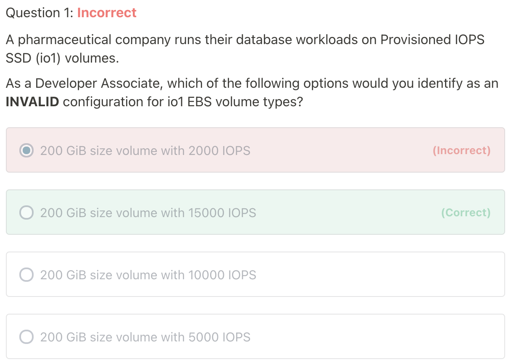This screenshot has height=362, width=511.
Task: Mark the 5000 IOPS radio button
Action: click(x=26, y=337)
